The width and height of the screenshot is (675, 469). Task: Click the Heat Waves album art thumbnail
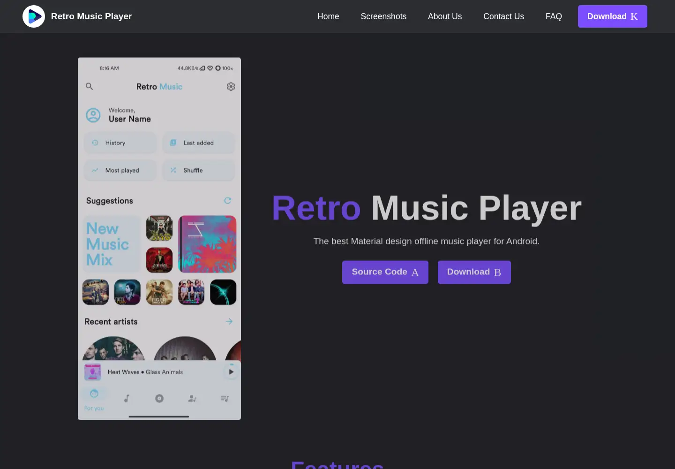[93, 372]
